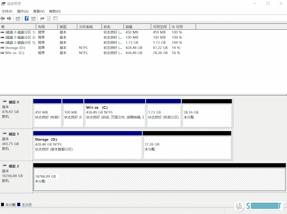Click the 磁盘 0 disk label panel
Viewport: 287px width, 214px height.
[16, 113]
